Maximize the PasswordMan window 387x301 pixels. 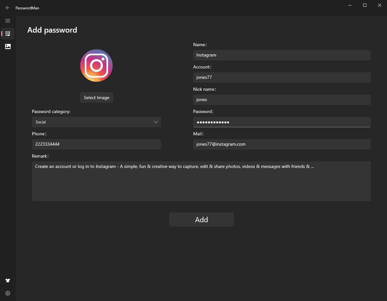pyautogui.click(x=365, y=5)
